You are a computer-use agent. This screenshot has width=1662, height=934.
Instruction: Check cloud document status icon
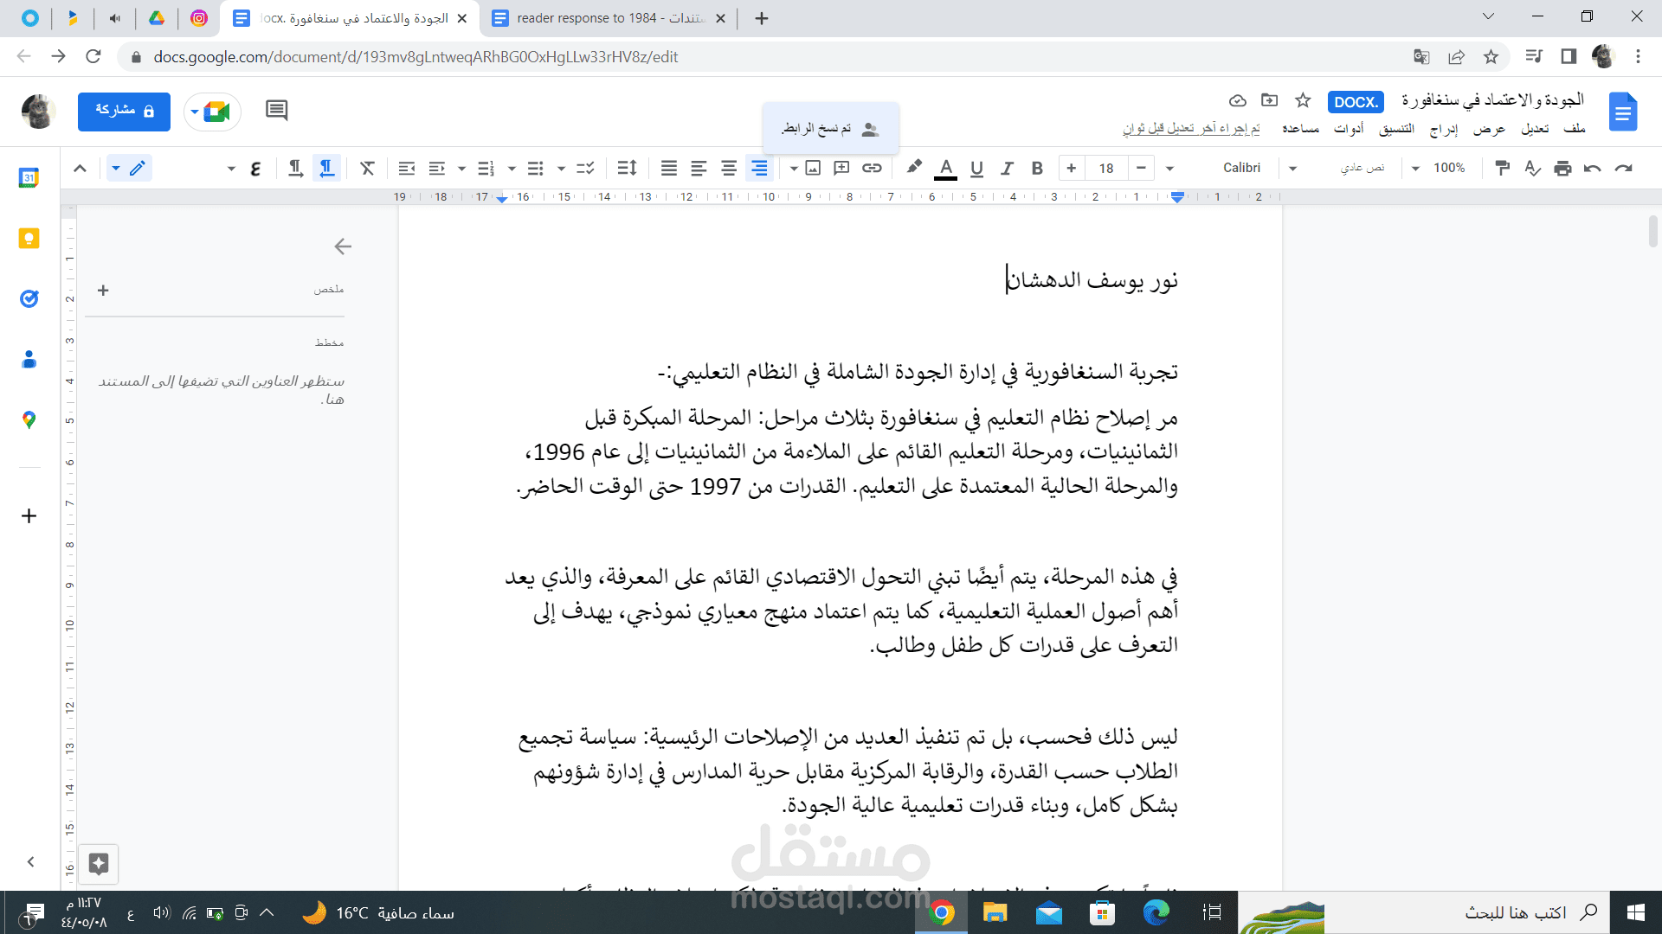click(1238, 100)
